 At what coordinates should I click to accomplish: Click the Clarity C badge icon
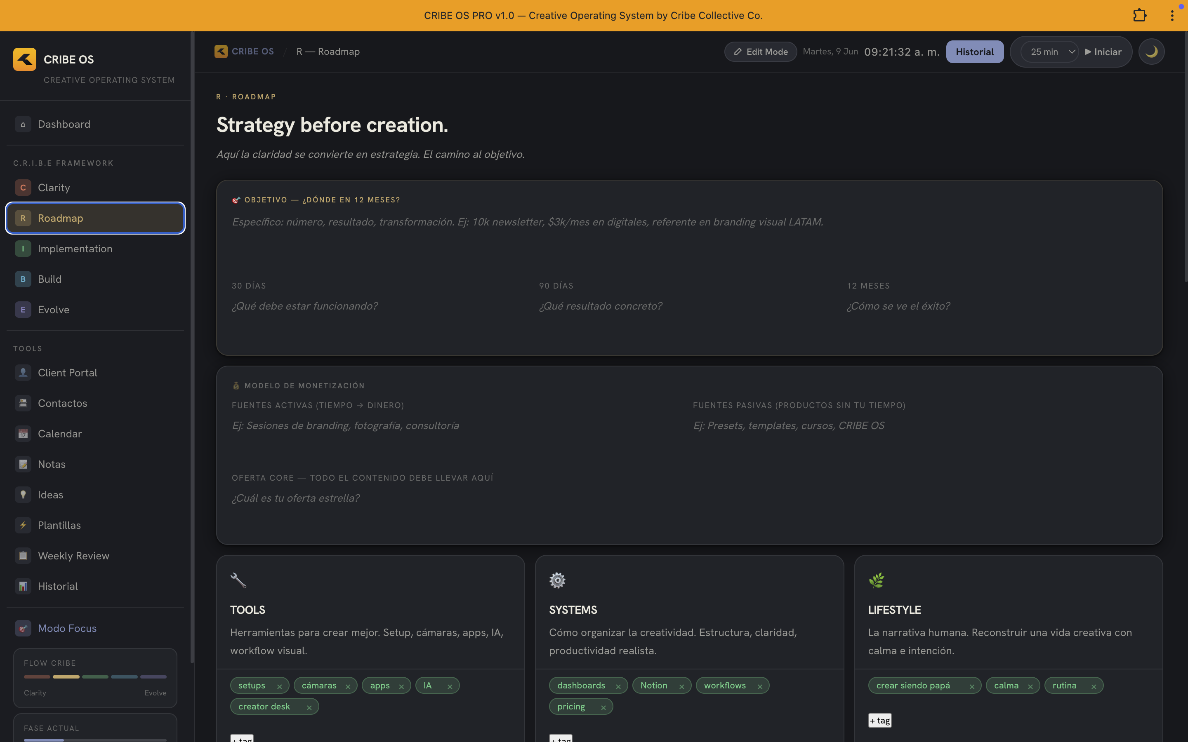click(x=23, y=188)
